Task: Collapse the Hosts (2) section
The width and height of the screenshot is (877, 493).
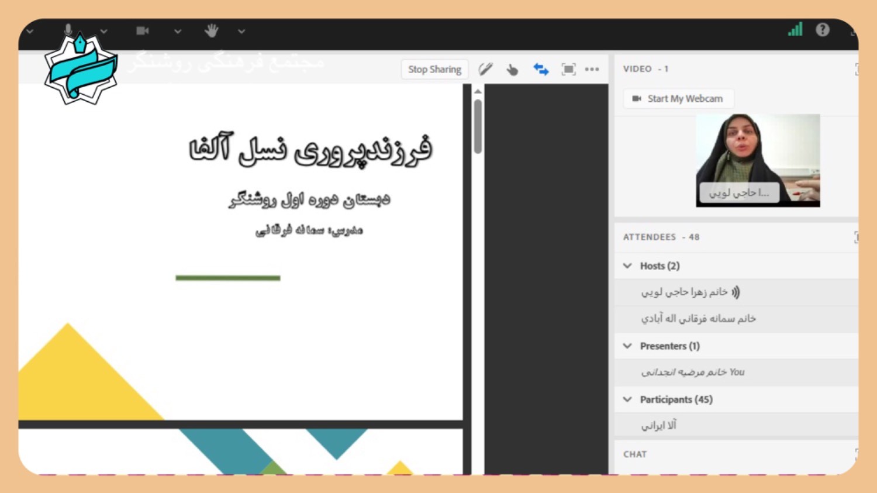Action: tap(628, 266)
